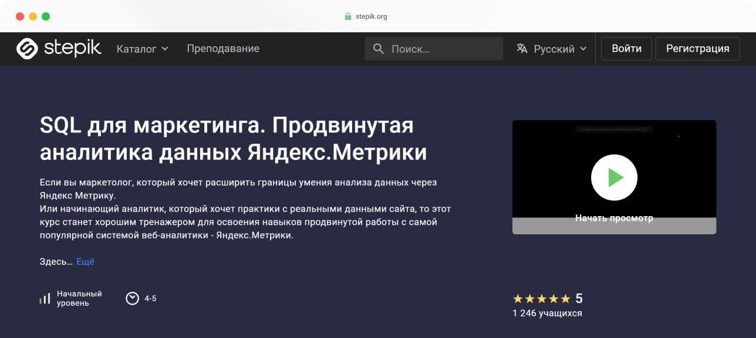Play the course intro video

pyautogui.click(x=614, y=177)
